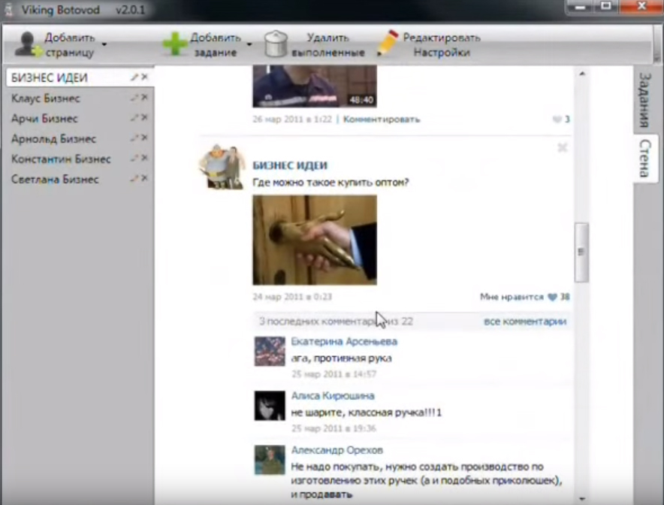The height and width of the screenshot is (505, 664).
Task: Remove Арчи Бизнес with its X icon
Action: click(144, 118)
